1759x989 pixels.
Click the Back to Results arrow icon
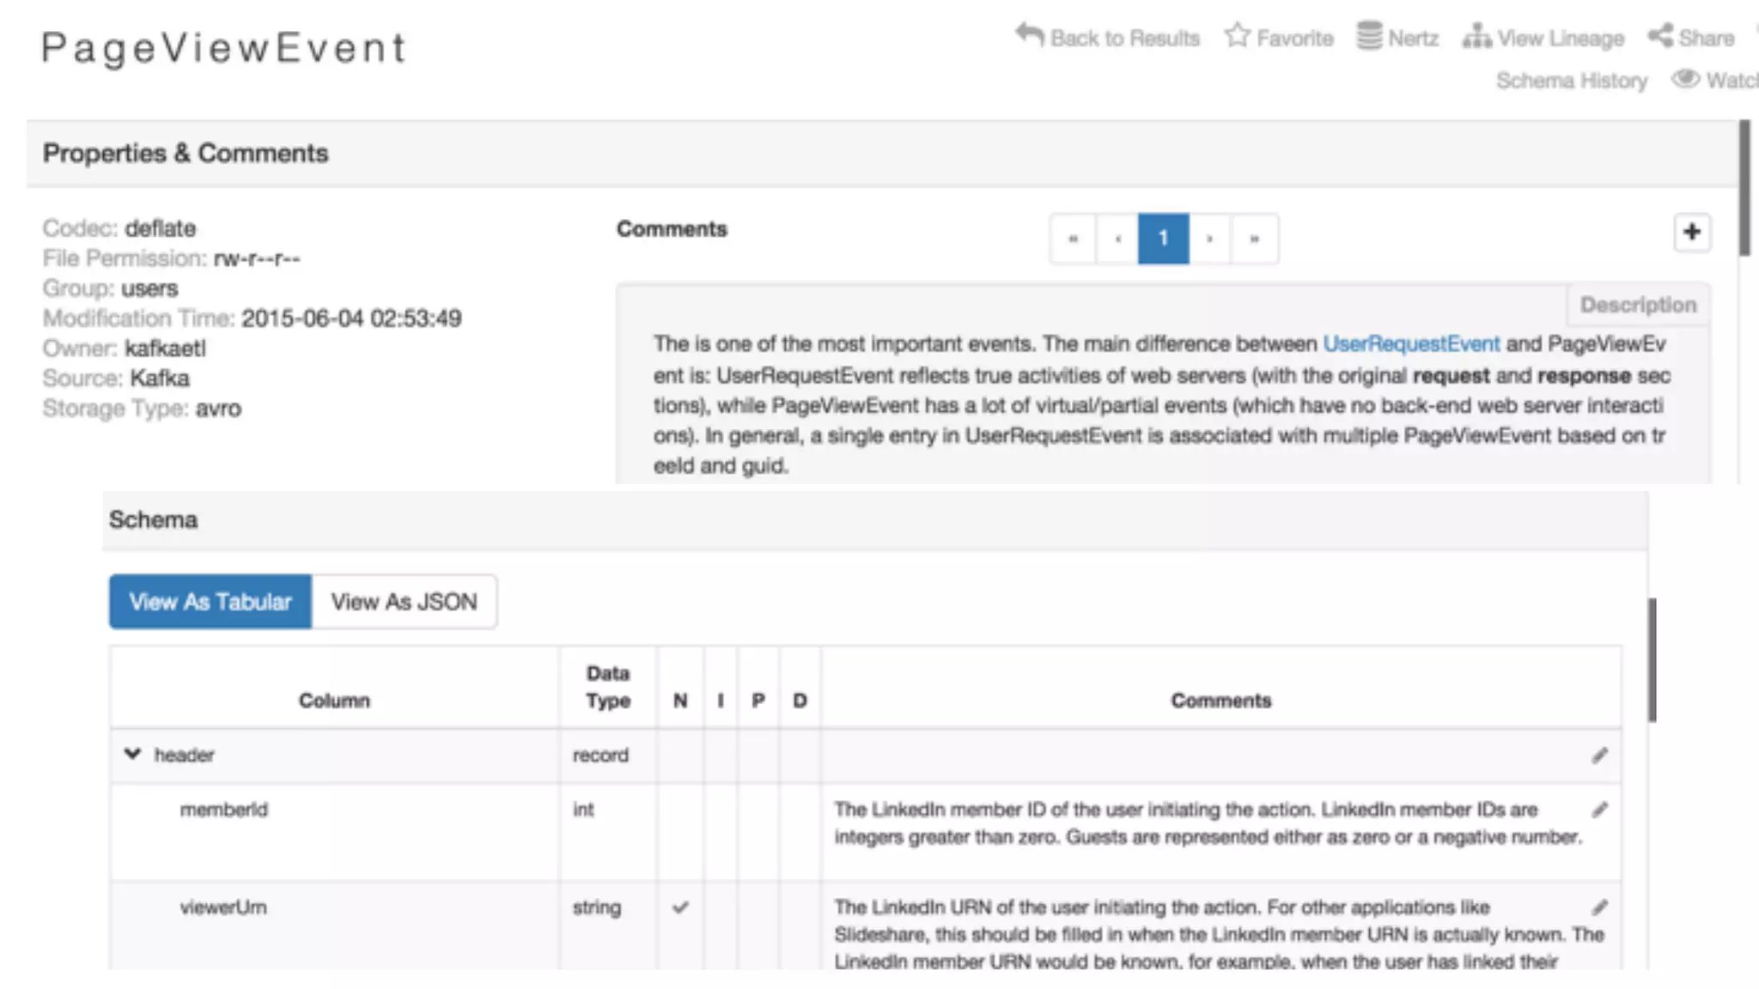1029,35
